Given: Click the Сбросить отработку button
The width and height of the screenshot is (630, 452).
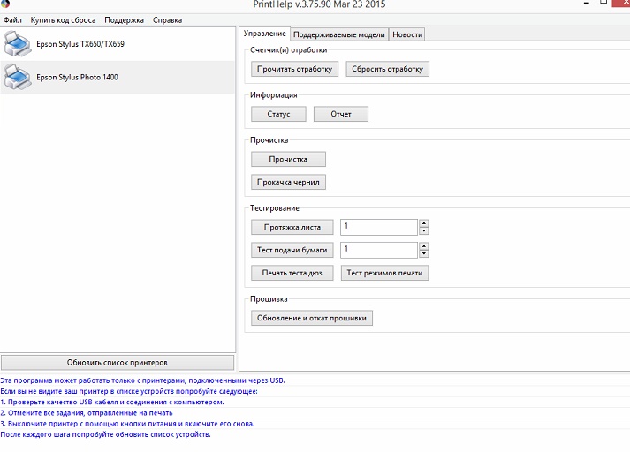Looking at the screenshot, I should [x=387, y=69].
